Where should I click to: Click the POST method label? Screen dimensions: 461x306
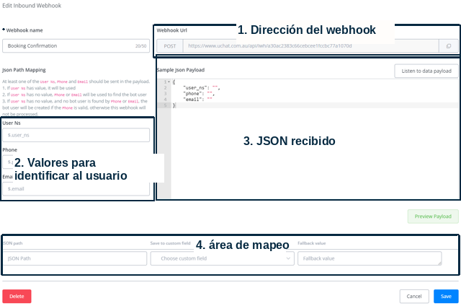click(170, 46)
